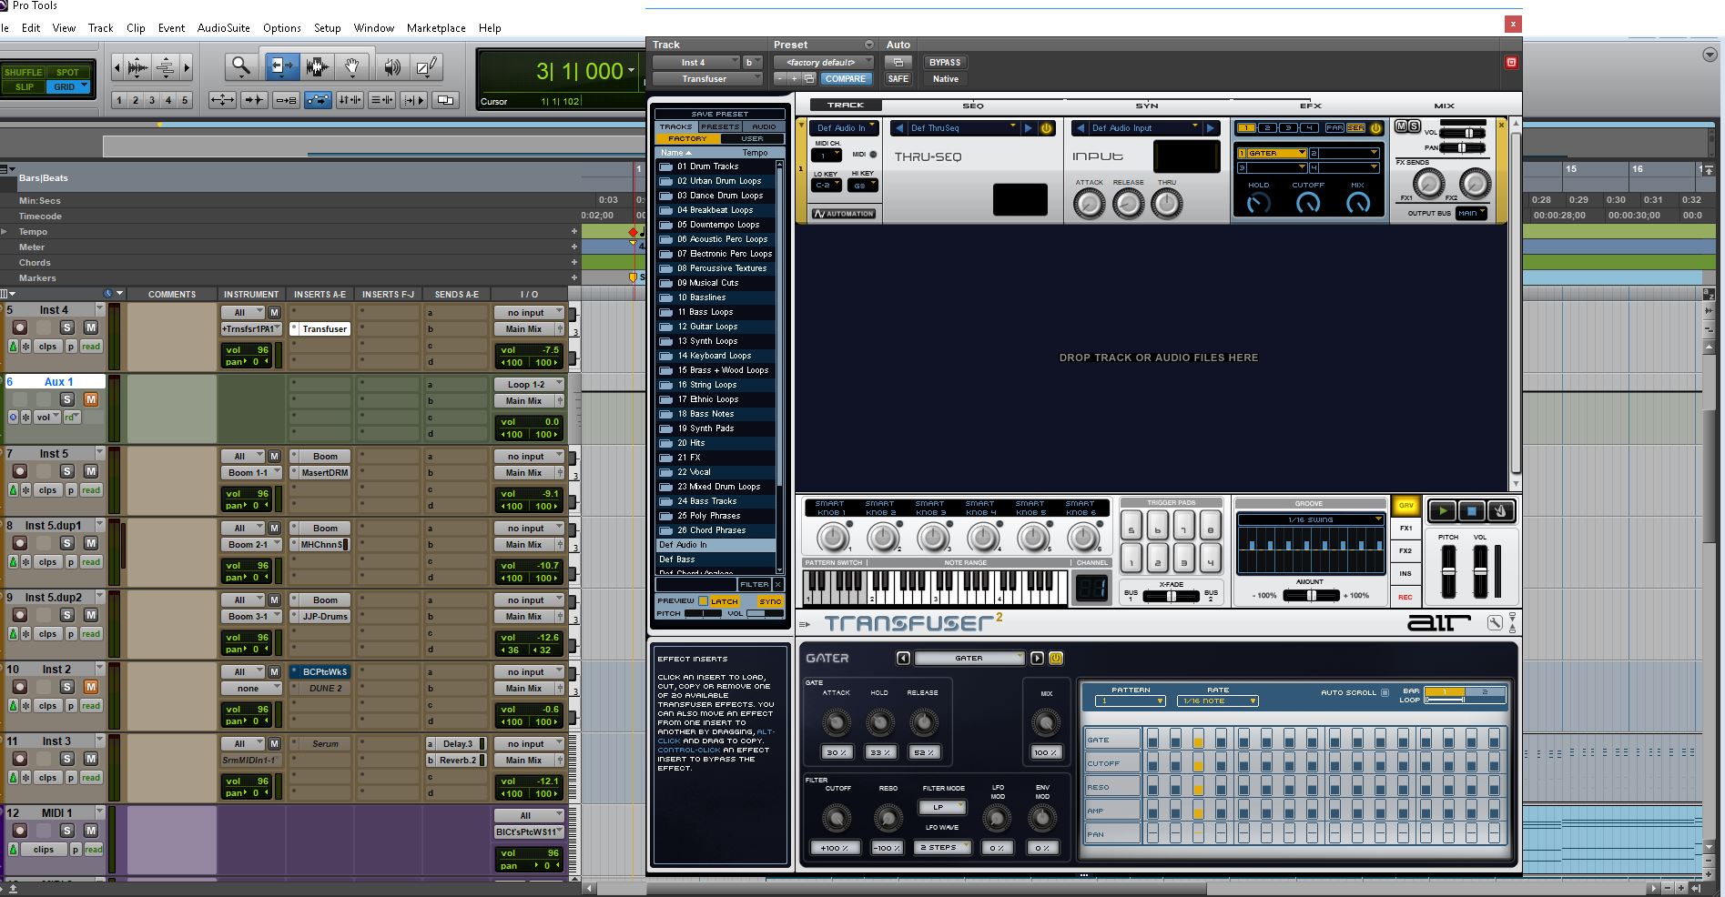Select the Scrubber speaker tool
The image size is (1725, 897).
coord(391,66)
